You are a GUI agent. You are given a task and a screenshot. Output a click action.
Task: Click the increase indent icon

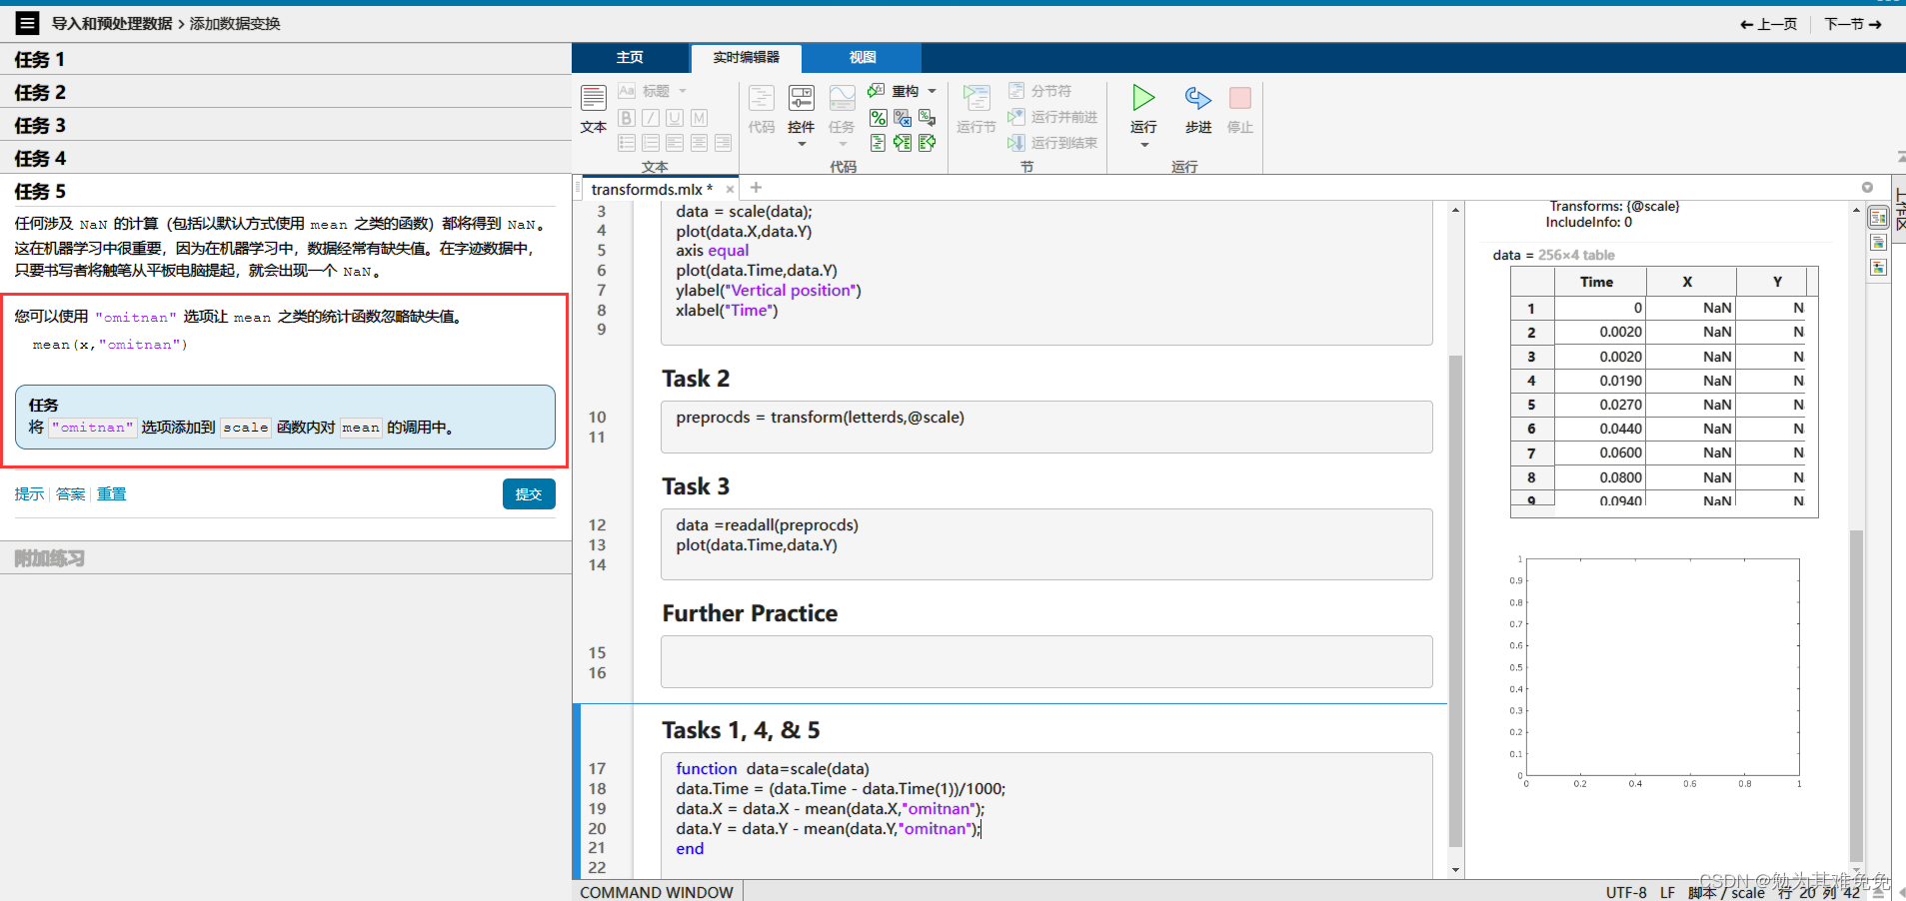[x=903, y=143]
